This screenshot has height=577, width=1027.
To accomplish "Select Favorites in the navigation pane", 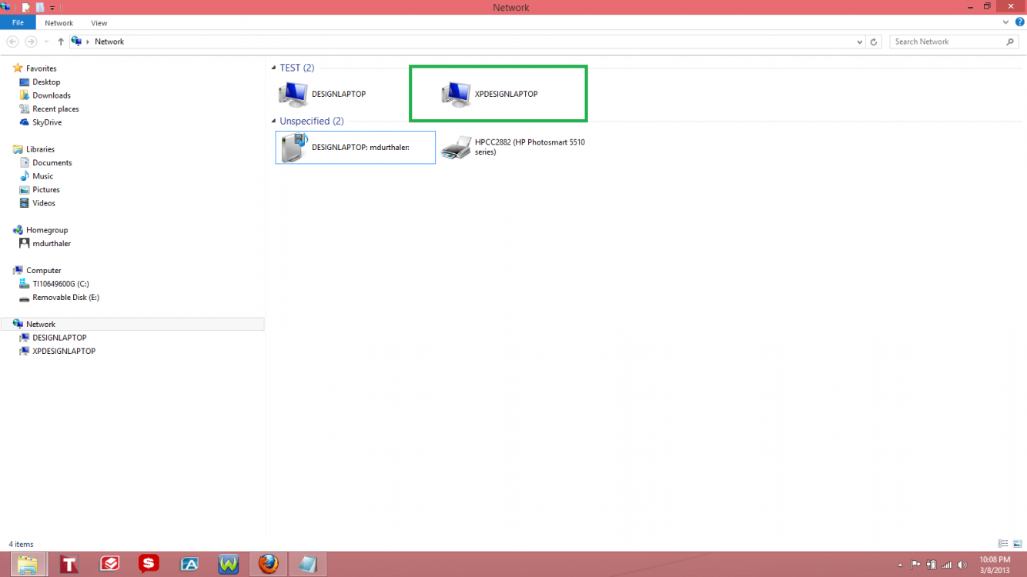I will pos(41,68).
